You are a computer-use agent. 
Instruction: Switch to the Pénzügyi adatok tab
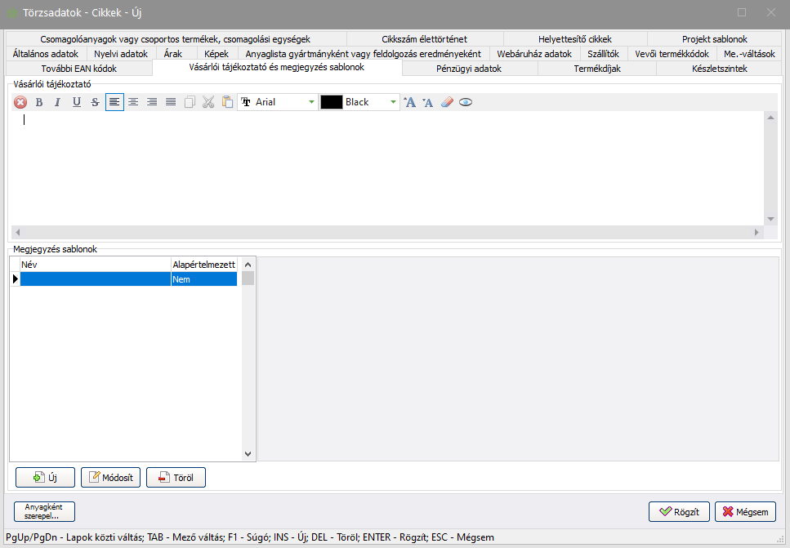(469, 69)
